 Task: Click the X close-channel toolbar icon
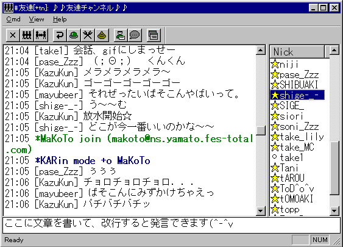coord(13,35)
